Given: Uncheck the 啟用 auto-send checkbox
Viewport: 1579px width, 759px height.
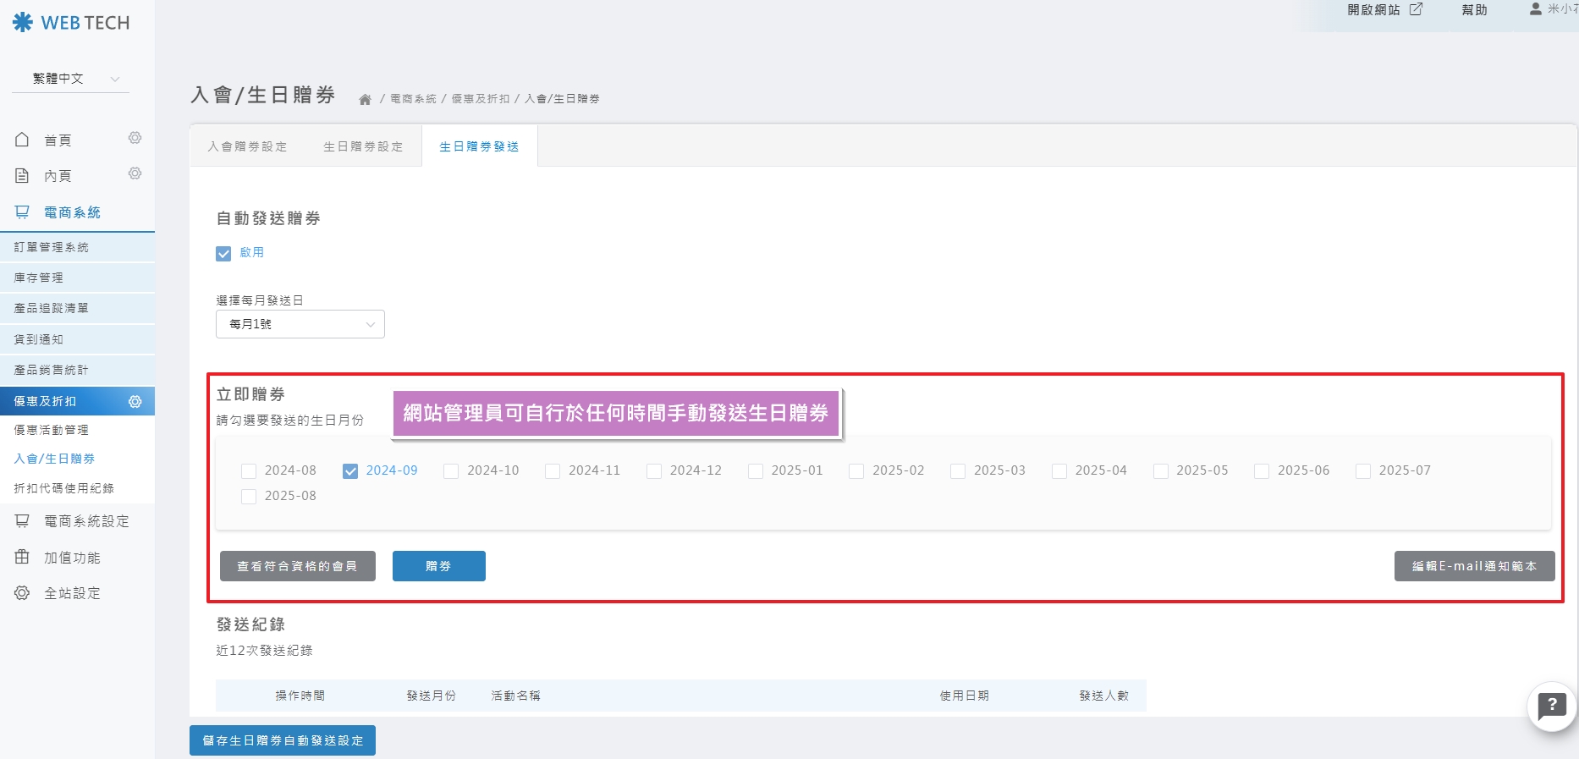Looking at the screenshot, I should pos(223,253).
